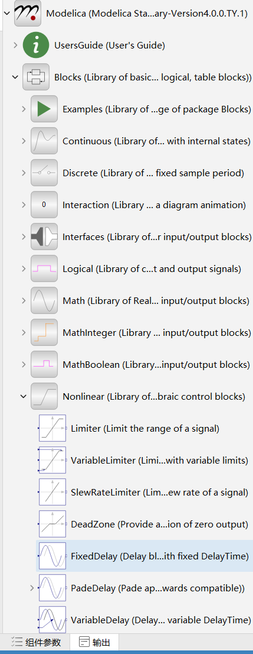This screenshot has width=253, height=654.
Task: Open the 输出 tab
Action: [x=94, y=642]
